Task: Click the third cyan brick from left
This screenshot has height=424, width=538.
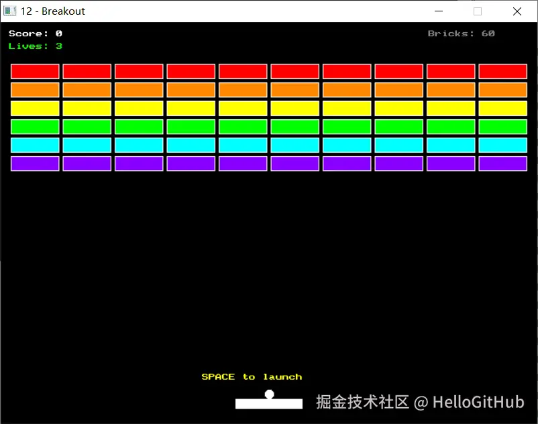Action: pyautogui.click(x=139, y=145)
